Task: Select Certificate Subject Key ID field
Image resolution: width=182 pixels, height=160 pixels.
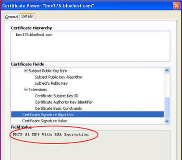Action: [x=56, y=96]
